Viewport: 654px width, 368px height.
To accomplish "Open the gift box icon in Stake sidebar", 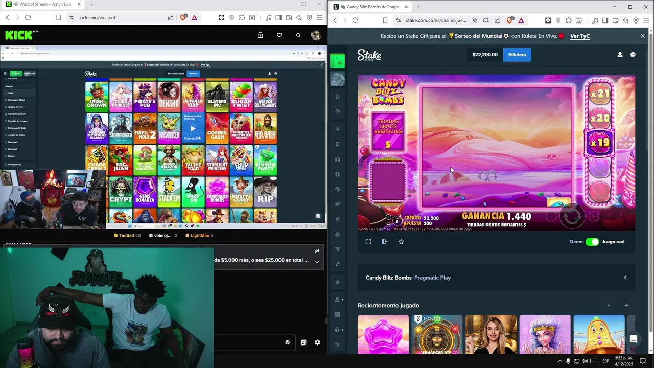I will [337, 174].
